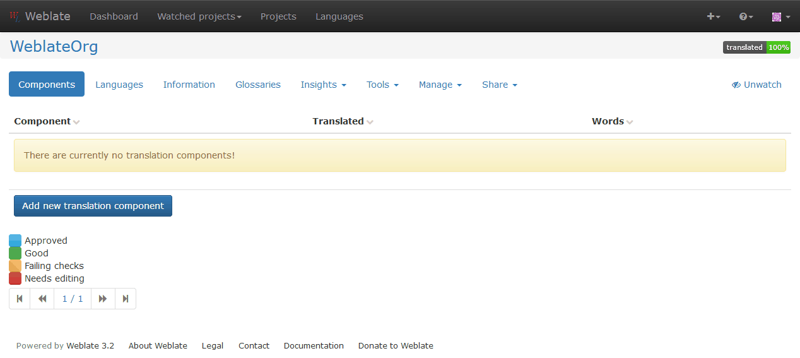Open Donate to Weblate link

click(x=396, y=346)
